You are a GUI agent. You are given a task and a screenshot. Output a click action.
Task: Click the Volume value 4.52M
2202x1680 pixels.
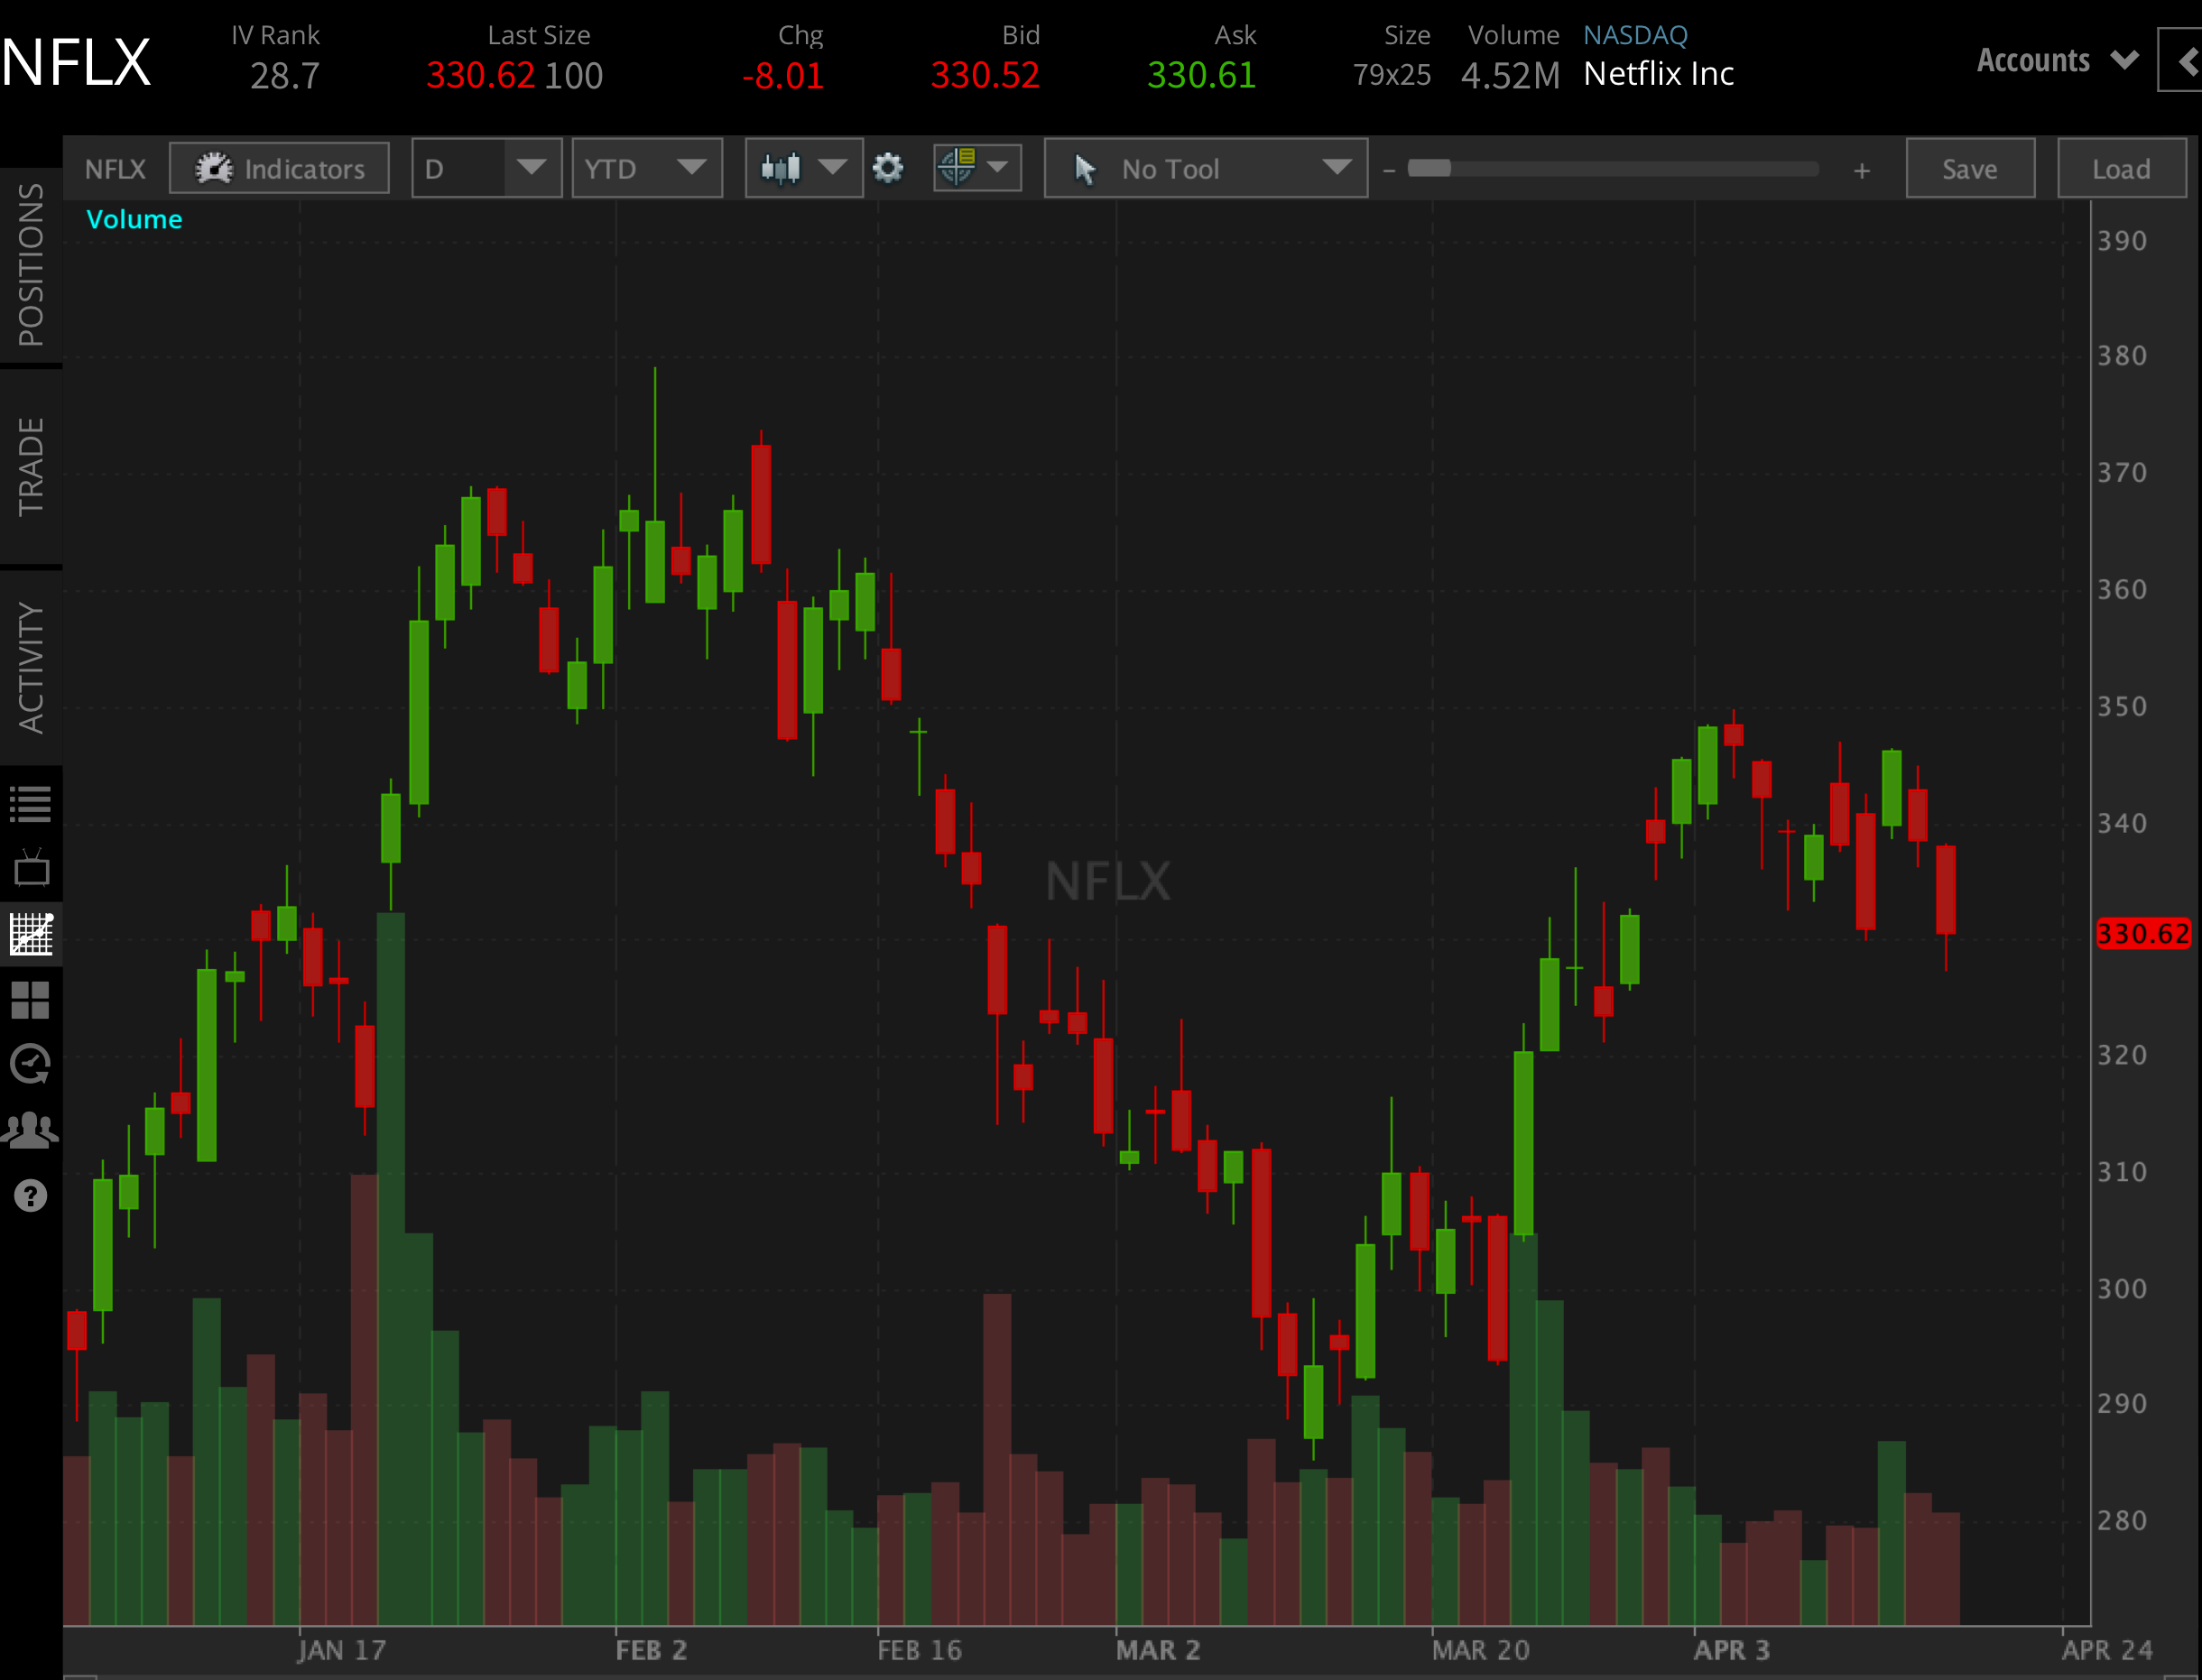coord(1510,75)
